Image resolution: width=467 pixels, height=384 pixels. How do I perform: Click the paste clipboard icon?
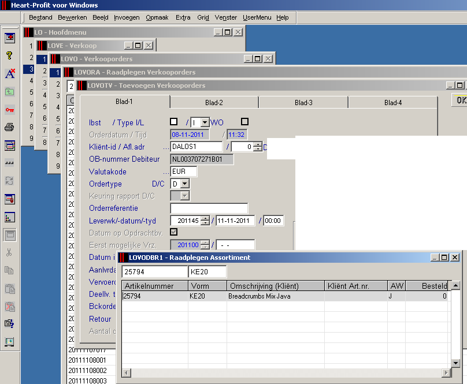pos(9,289)
